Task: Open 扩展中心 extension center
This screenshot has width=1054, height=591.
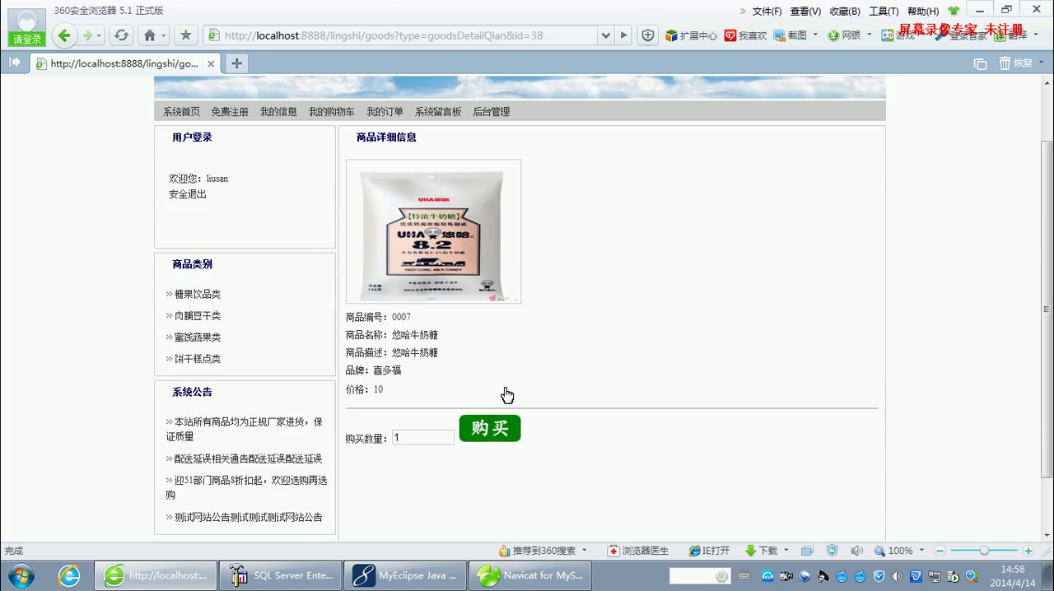Action: coord(691,35)
